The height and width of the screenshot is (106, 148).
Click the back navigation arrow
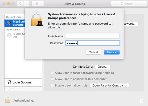[x=20, y=4]
